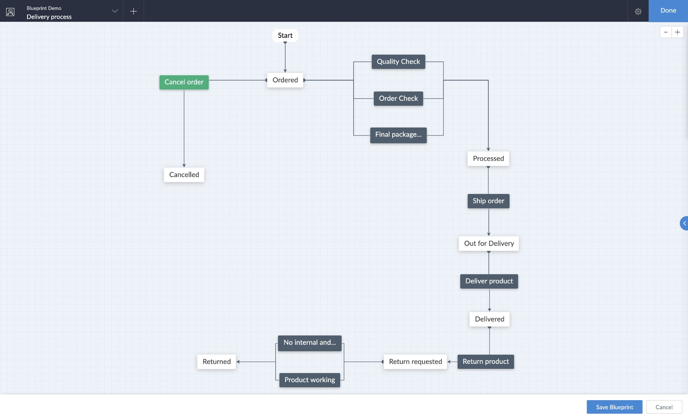Cancel blueprint editing

(664, 407)
